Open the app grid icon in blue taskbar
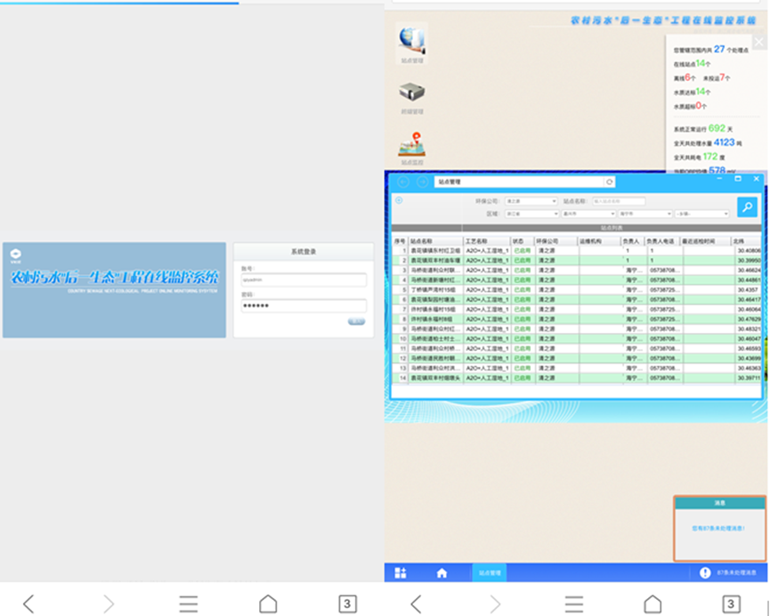The image size is (770, 616). tap(401, 573)
